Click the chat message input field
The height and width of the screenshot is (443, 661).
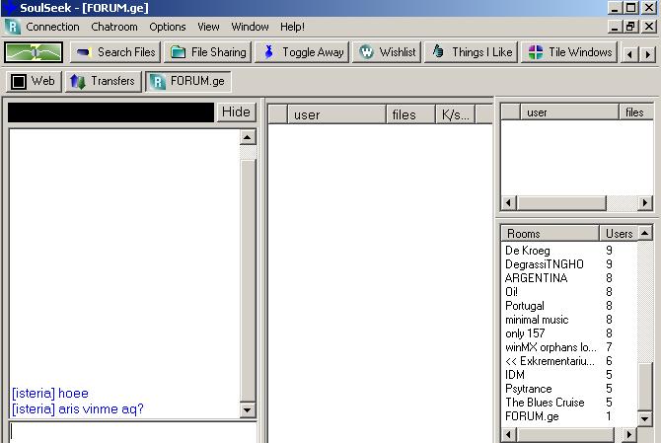[x=132, y=432]
